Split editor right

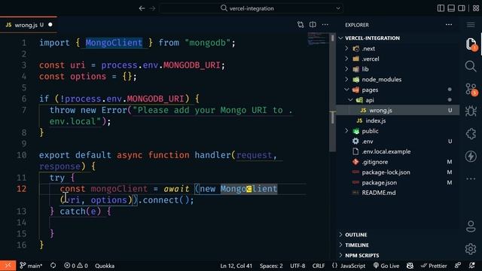pos(313,25)
